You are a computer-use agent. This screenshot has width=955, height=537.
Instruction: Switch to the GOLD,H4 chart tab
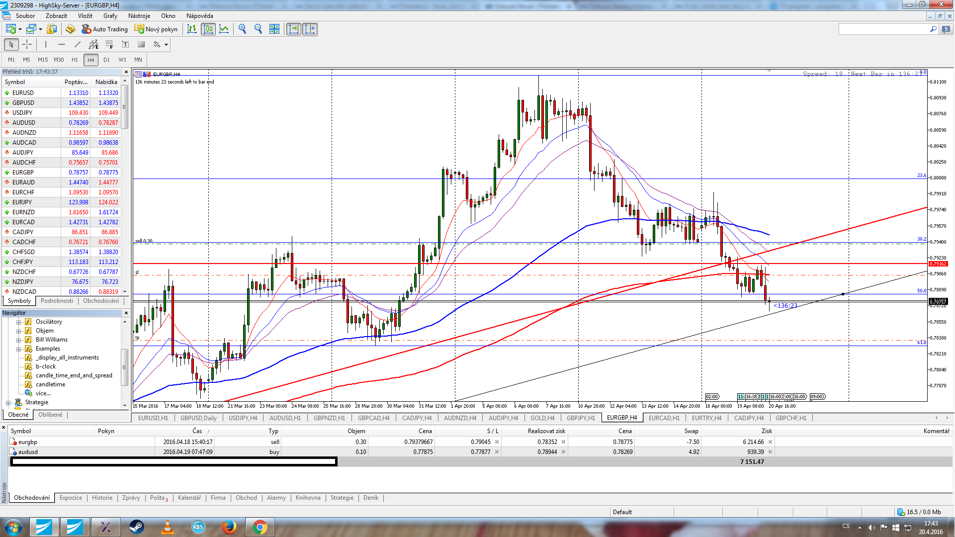coord(542,418)
